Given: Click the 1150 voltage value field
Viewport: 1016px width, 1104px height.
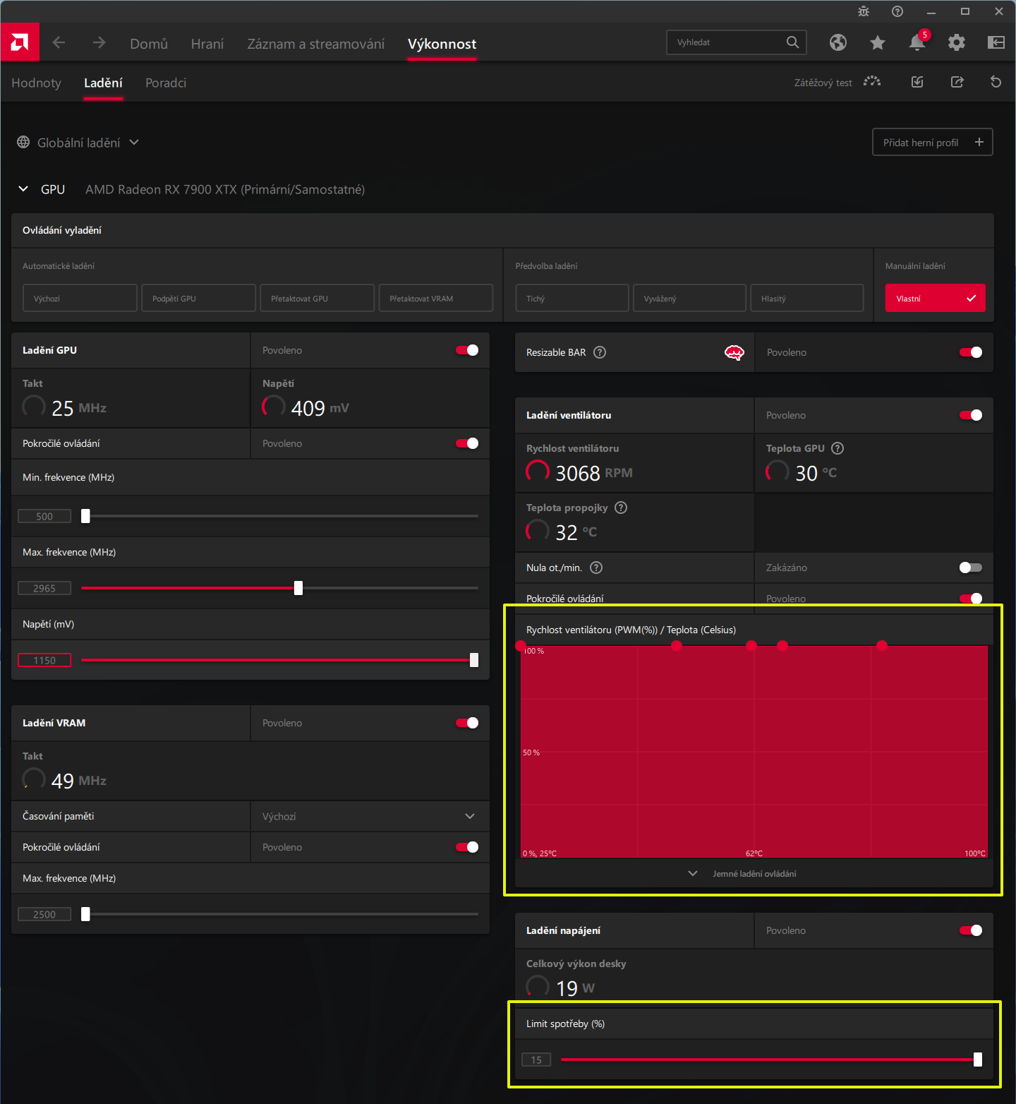Looking at the screenshot, I should (44, 660).
